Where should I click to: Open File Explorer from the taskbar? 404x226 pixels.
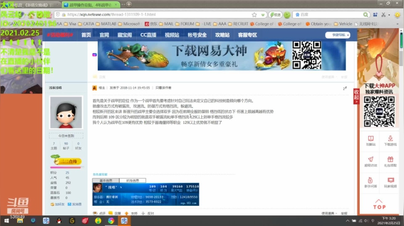coord(20,221)
